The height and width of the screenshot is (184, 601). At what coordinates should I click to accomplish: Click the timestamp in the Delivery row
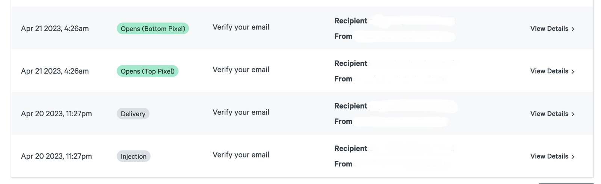(x=56, y=114)
